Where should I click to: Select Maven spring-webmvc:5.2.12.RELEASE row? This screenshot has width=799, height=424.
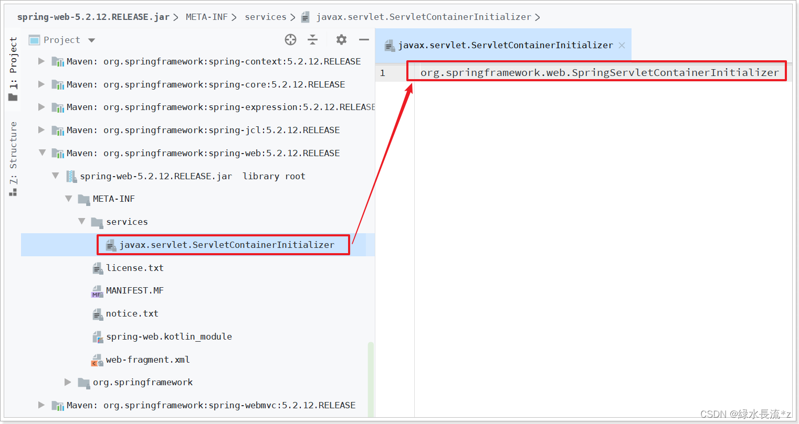coord(197,405)
